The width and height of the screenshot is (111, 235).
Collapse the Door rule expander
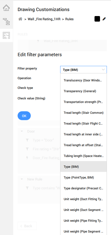click(22, 131)
